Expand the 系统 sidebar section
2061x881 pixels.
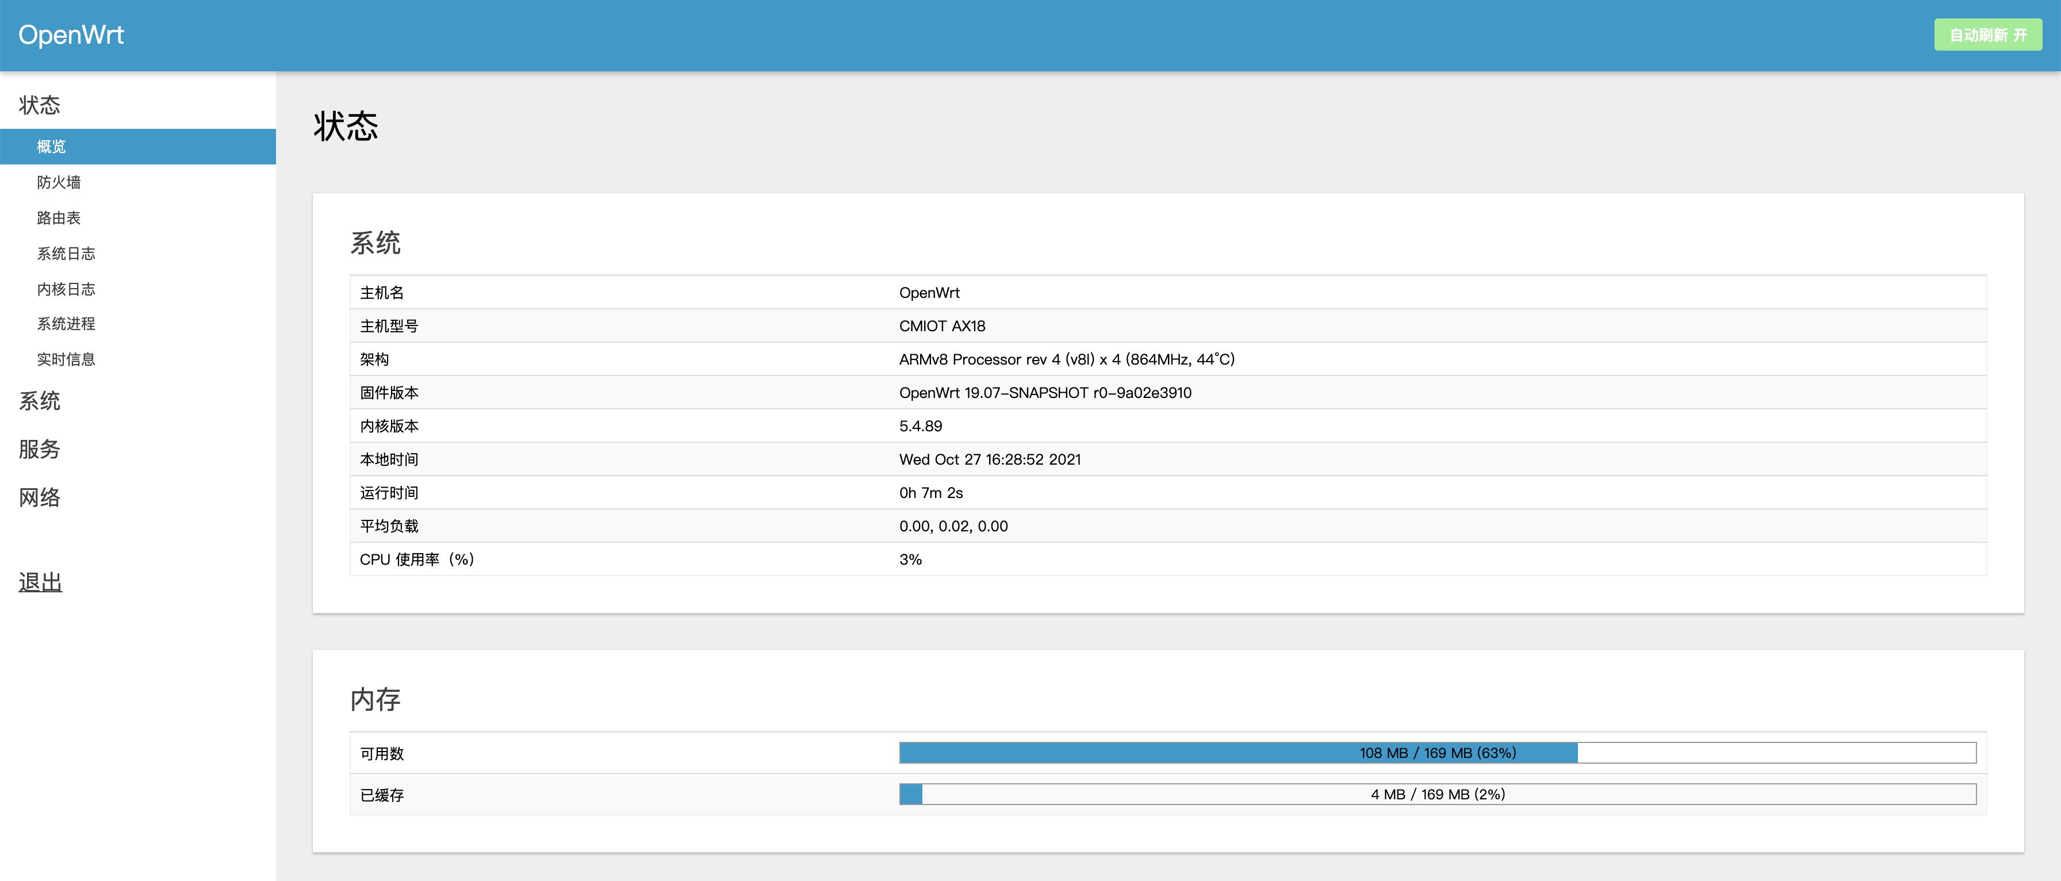pos(40,401)
